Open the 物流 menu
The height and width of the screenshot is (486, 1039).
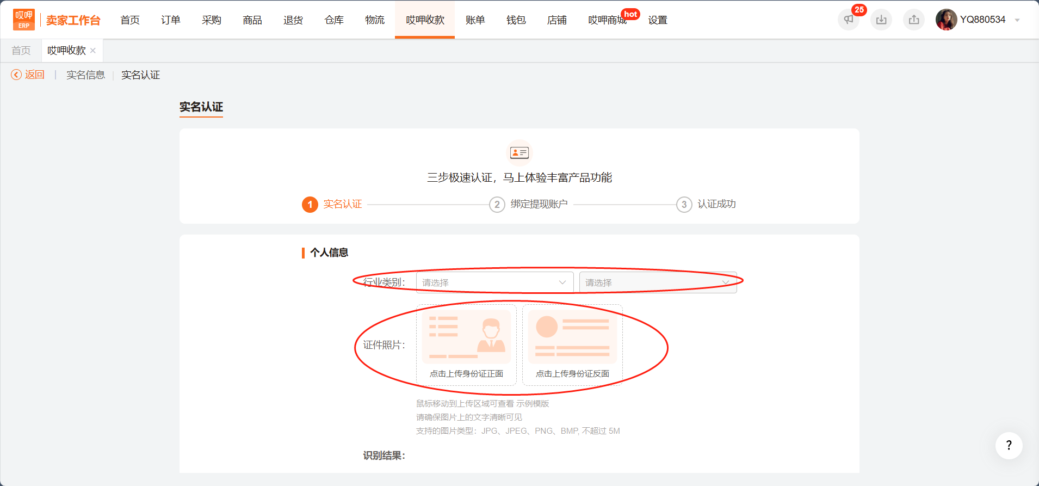coord(375,20)
